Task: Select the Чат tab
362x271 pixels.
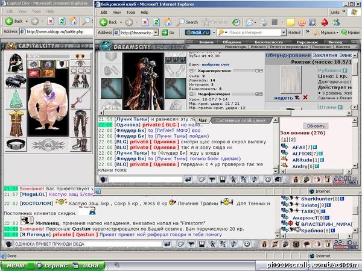Action: click(203, 120)
